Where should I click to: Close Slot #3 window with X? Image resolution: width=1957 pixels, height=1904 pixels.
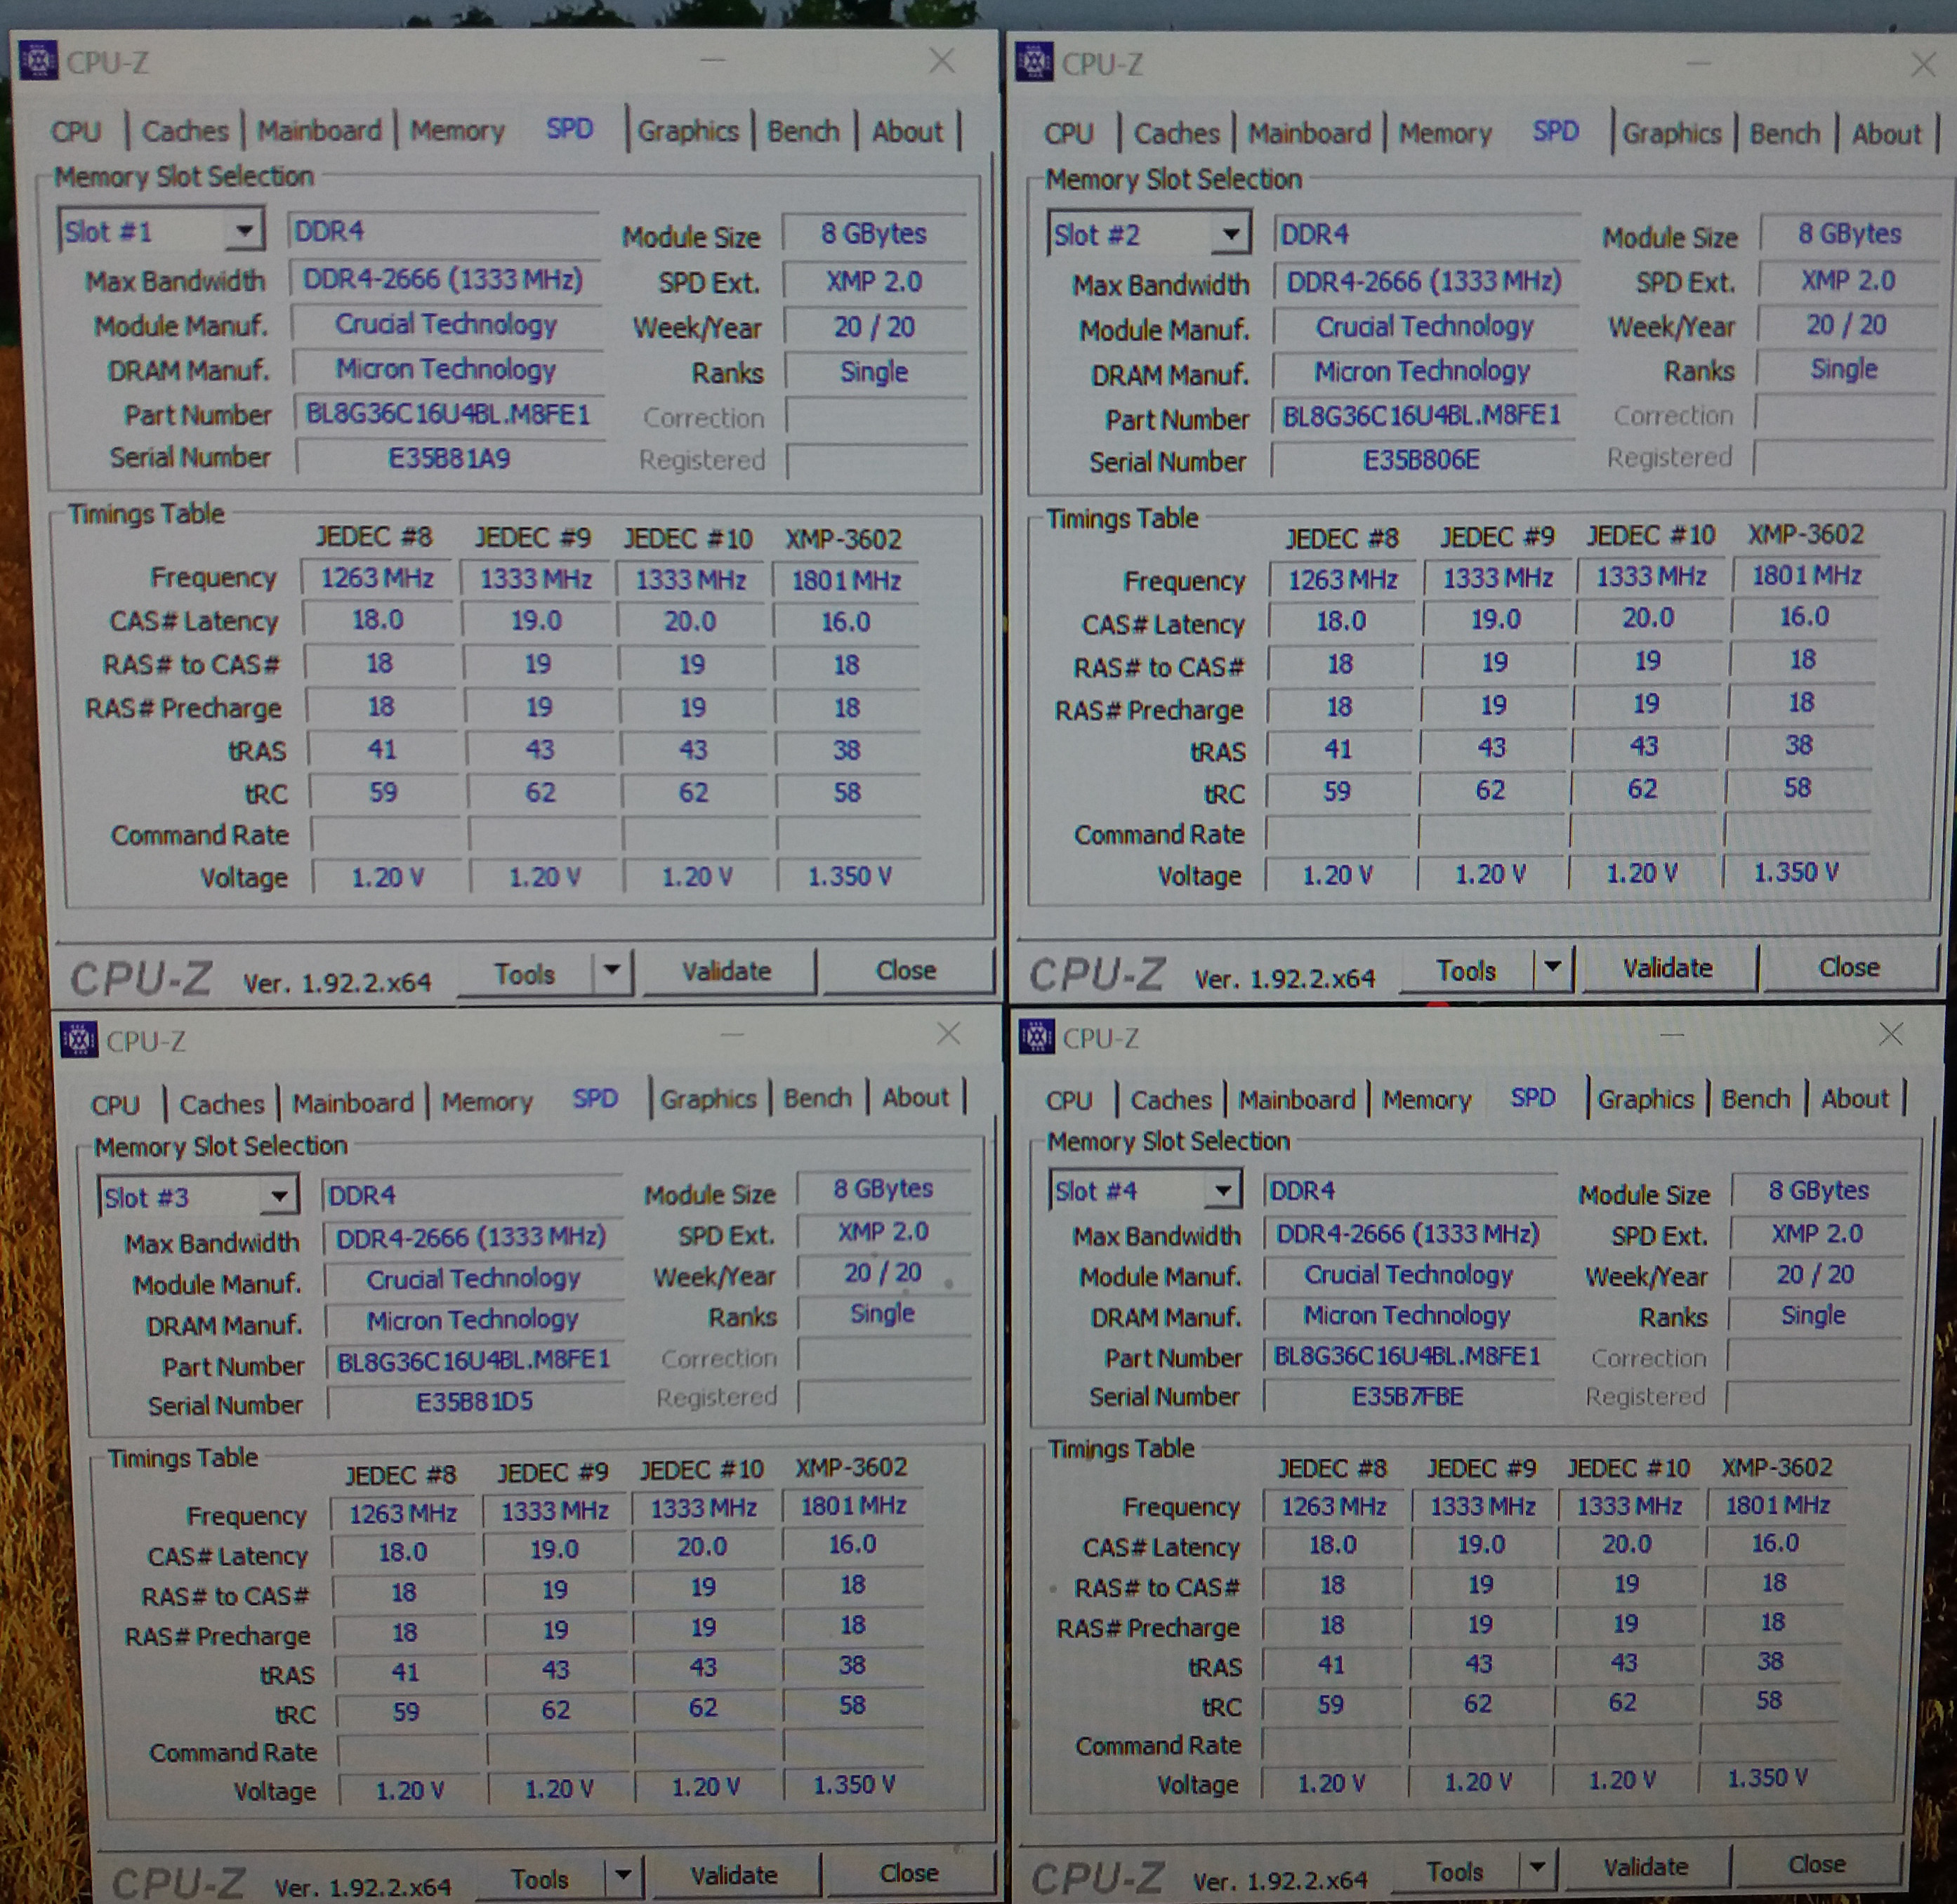point(948,1033)
